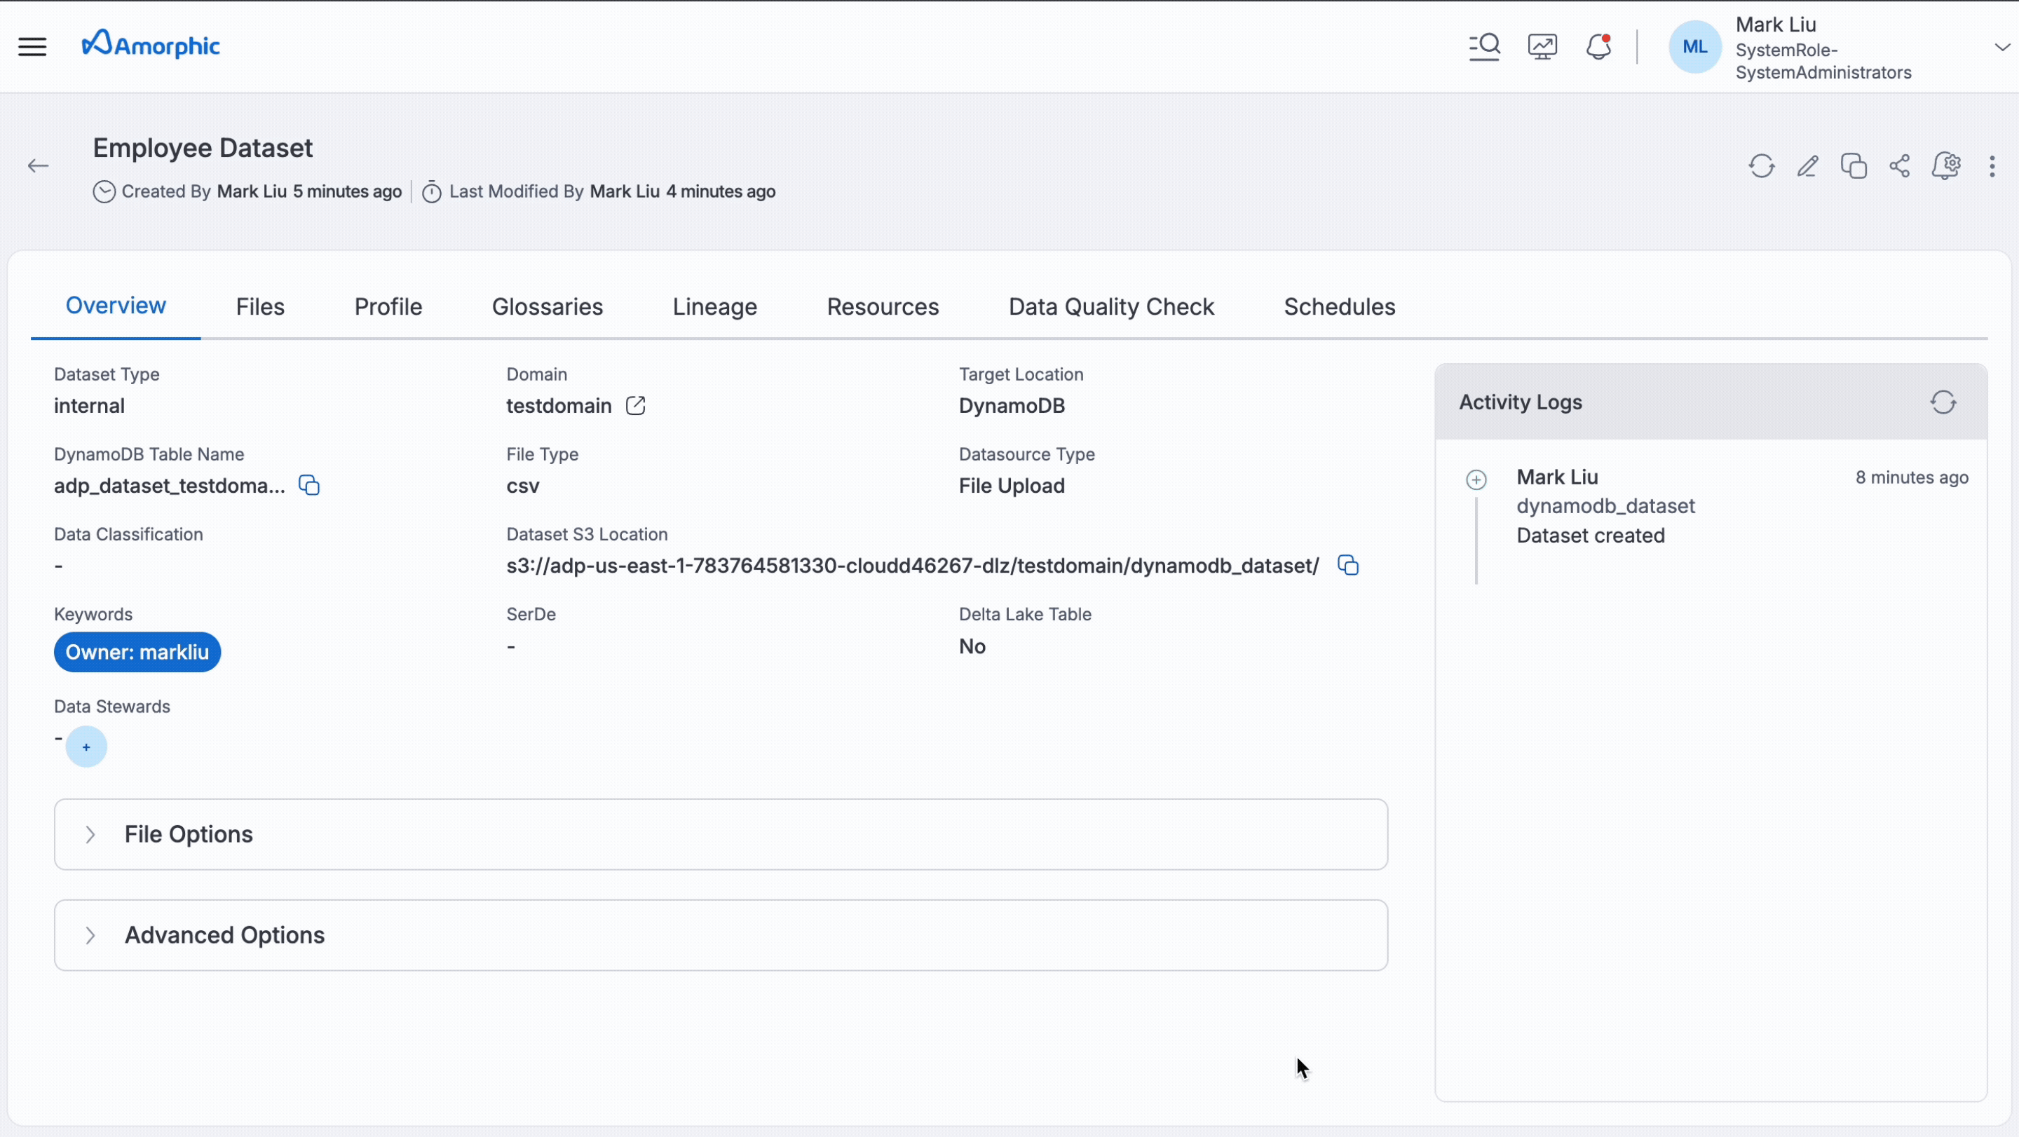Clone the dataset via the copy icon

(1854, 166)
